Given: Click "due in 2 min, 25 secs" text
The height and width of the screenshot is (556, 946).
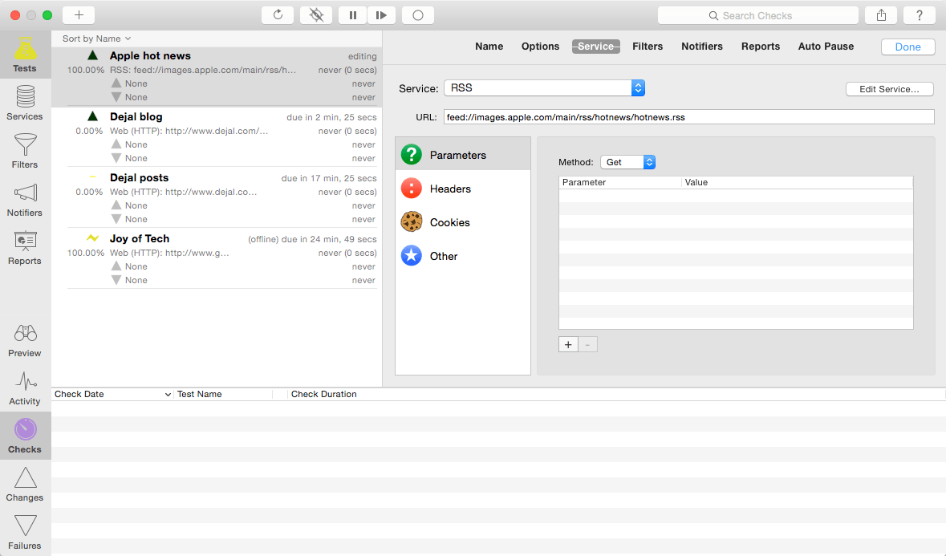Looking at the screenshot, I should click(x=331, y=117).
